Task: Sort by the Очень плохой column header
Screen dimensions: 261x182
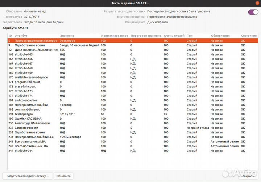Action: tap(174, 36)
